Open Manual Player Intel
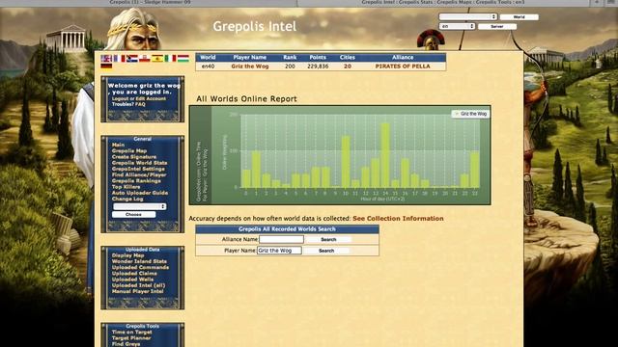The width and height of the screenshot is (618, 347). [x=137, y=291]
